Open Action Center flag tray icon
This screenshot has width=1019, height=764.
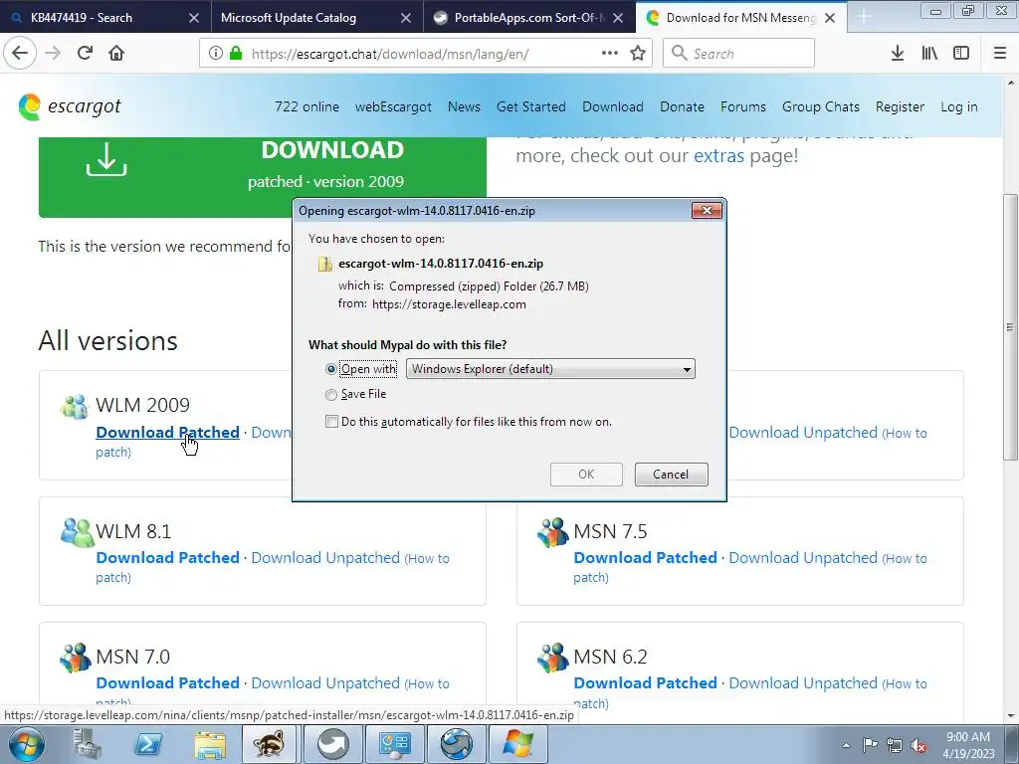coord(870,745)
